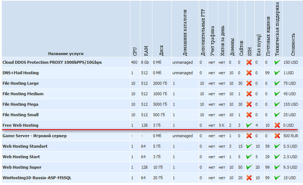Click the Домашних каталогов column header
This screenshot has width=303, height=185.
(185, 33)
